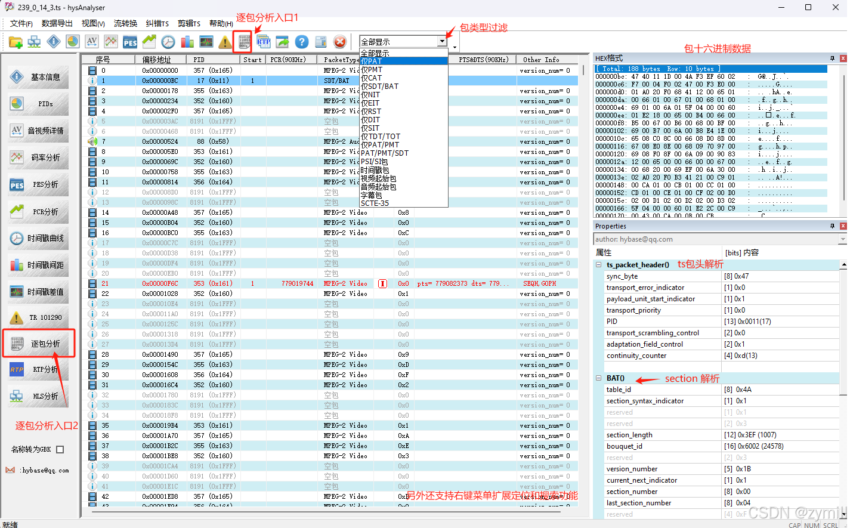
Task: Open TR 101290 in the sidebar
Action: tap(39, 317)
